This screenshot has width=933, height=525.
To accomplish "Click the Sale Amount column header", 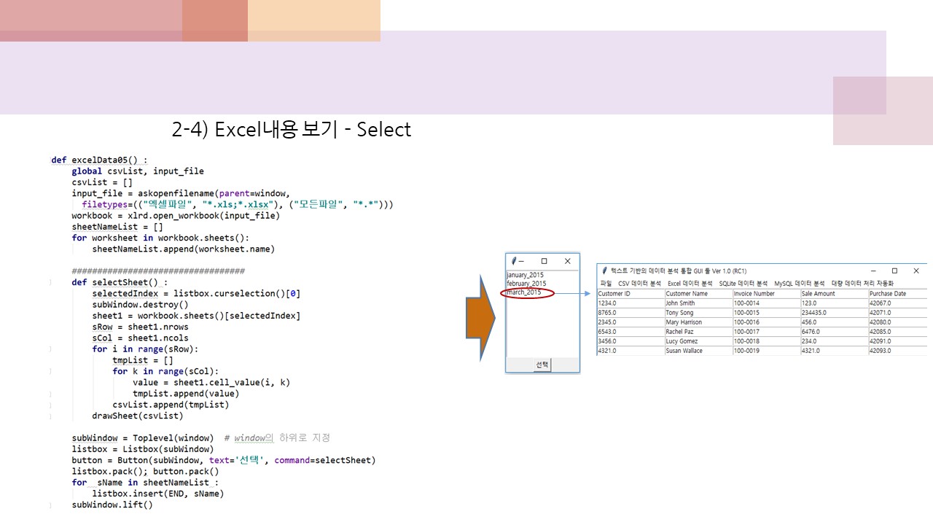I will pyautogui.click(x=817, y=294).
